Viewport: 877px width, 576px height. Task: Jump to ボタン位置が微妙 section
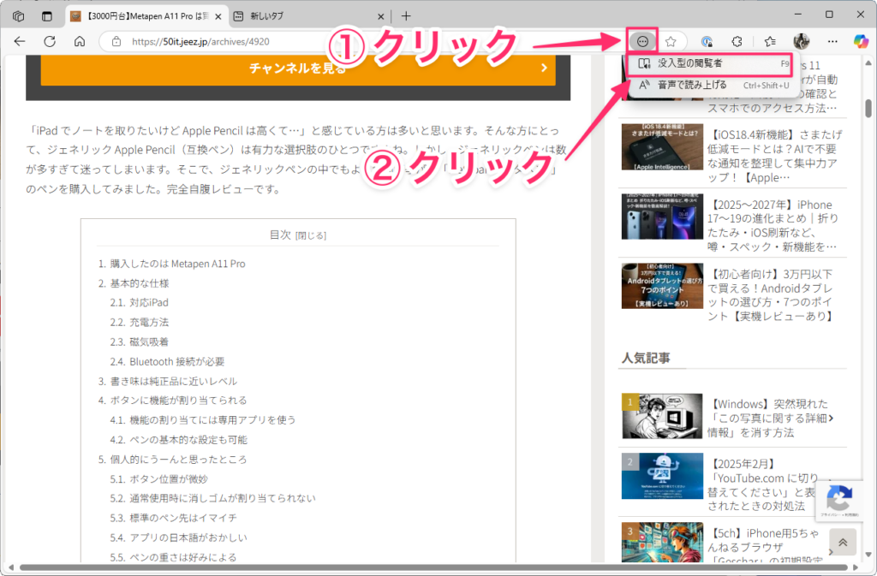169,478
